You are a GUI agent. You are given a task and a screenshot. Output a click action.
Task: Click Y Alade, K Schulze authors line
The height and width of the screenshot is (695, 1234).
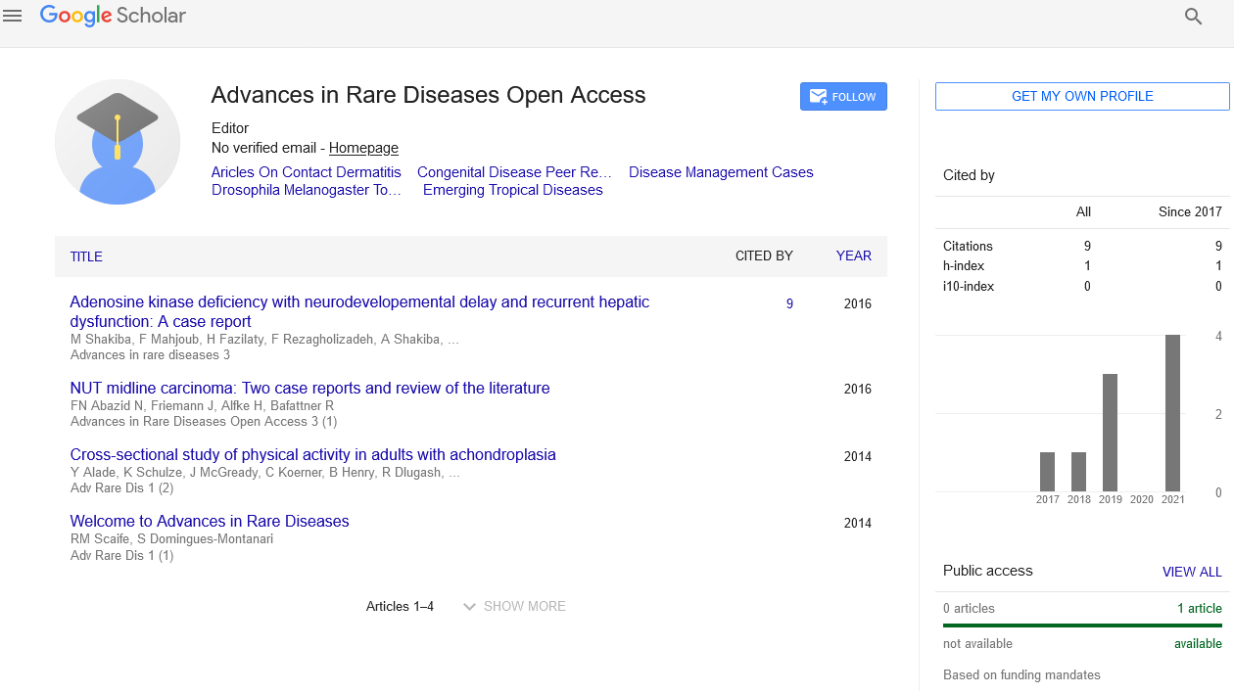[264, 473]
